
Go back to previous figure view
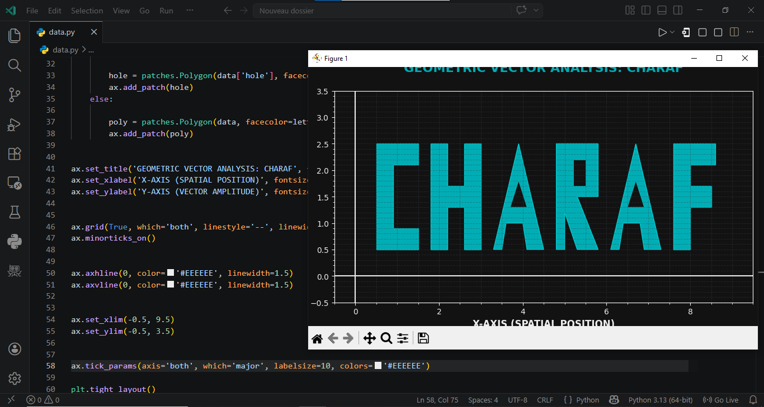pos(333,338)
